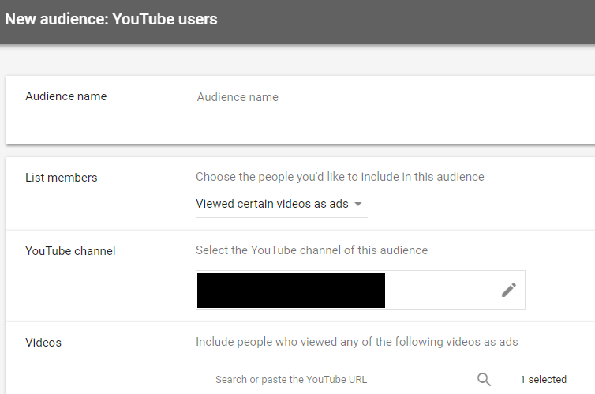Click the 'Choose the people you'd like' description

pos(340,177)
